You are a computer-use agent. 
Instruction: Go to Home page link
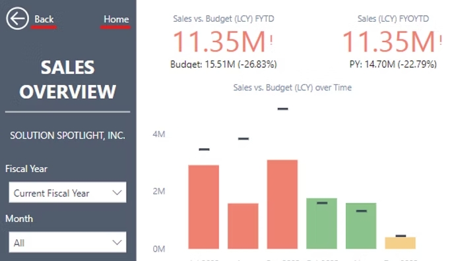pos(116,19)
